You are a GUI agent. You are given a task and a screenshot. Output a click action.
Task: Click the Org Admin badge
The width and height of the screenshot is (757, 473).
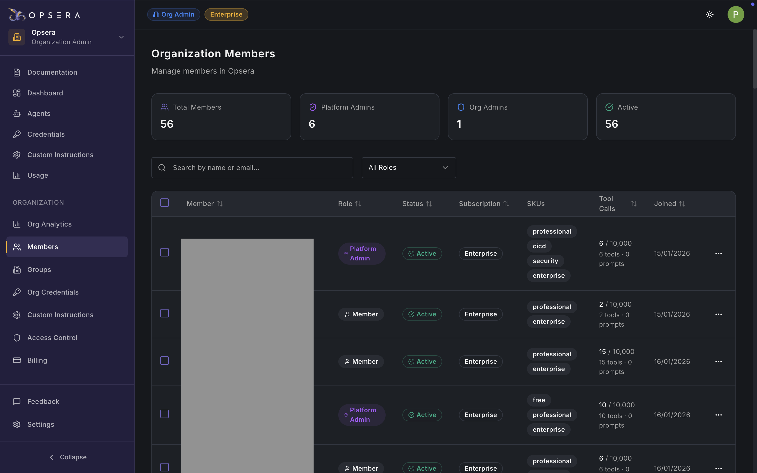[173, 14]
